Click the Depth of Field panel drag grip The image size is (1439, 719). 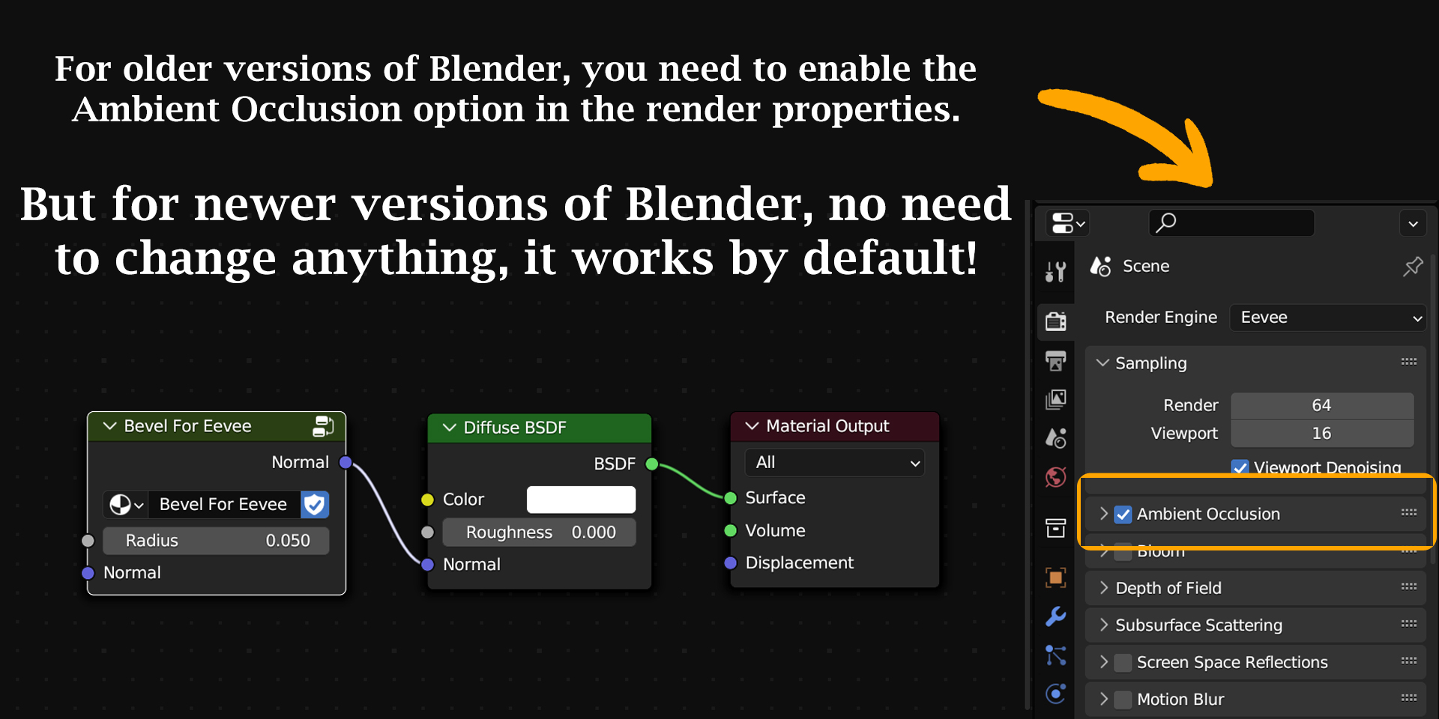pos(1409,587)
